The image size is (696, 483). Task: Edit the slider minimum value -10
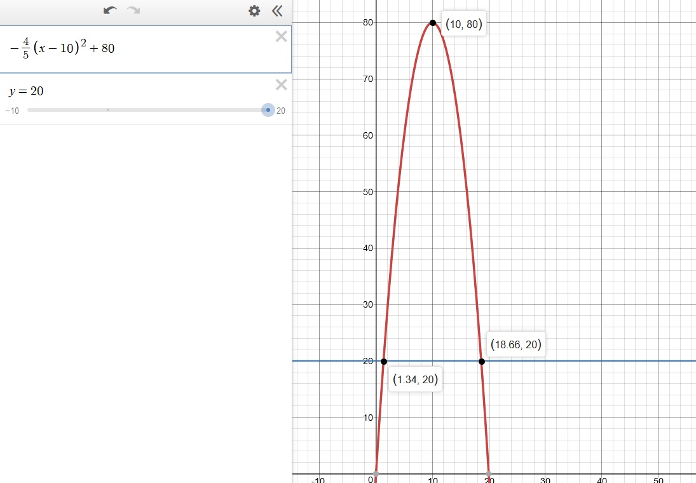pos(12,111)
